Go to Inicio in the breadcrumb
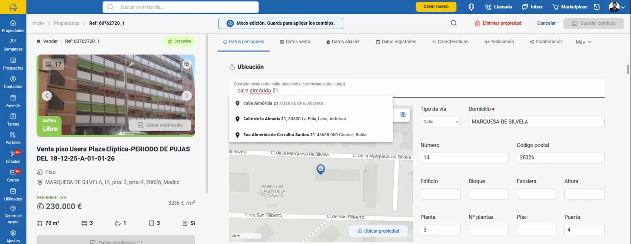This screenshot has height=244, width=631. click(x=38, y=23)
